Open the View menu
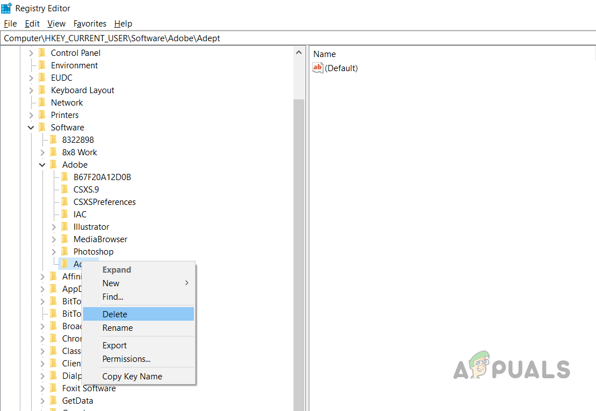596x411 pixels. (56, 24)
